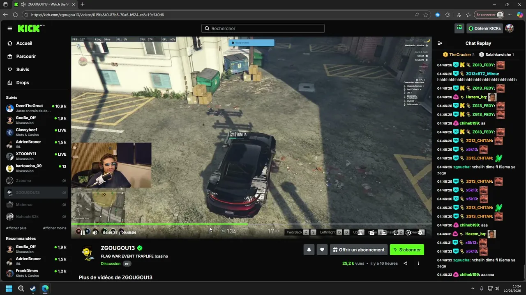526x295 pixels.
Task: Collapse the Chat Replay panel
Action: click(x=440, y=43)
